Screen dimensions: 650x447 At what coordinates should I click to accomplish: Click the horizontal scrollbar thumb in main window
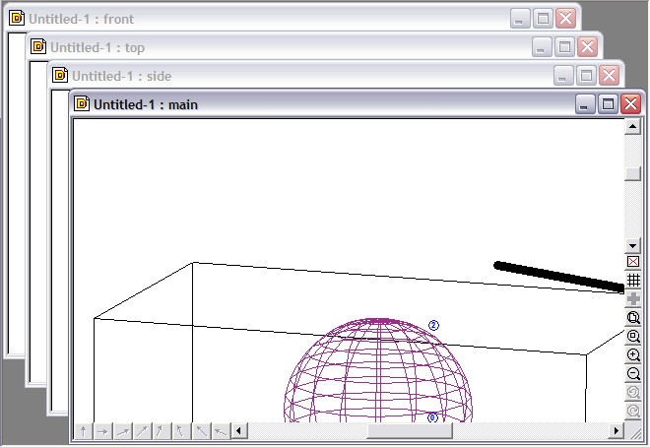click(x=410, y=431)
